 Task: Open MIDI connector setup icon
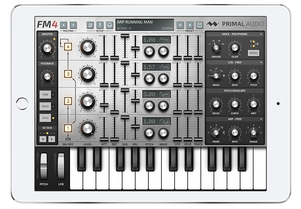pos(110,25)
